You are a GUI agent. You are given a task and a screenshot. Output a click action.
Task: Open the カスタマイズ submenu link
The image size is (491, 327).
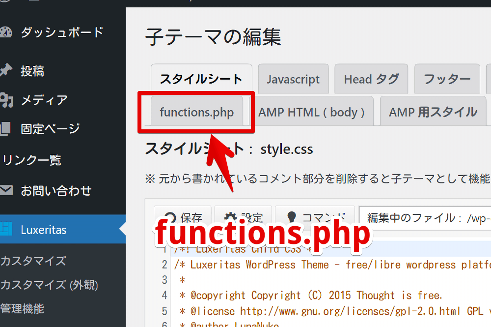[x=33, y=261]
